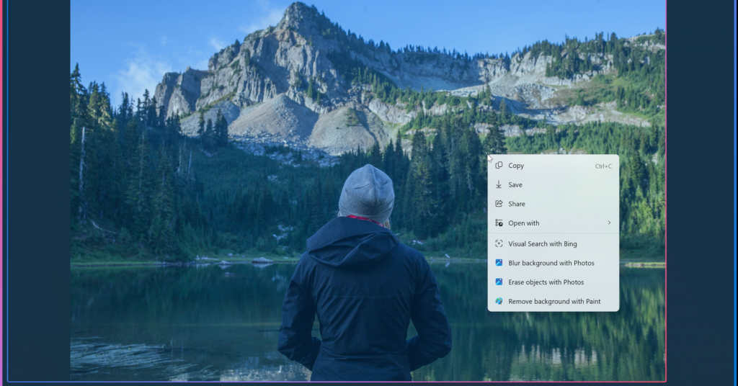Click the Share icon in the menu
The height and width of the screenshot is (386, 738).
(499, 204)
